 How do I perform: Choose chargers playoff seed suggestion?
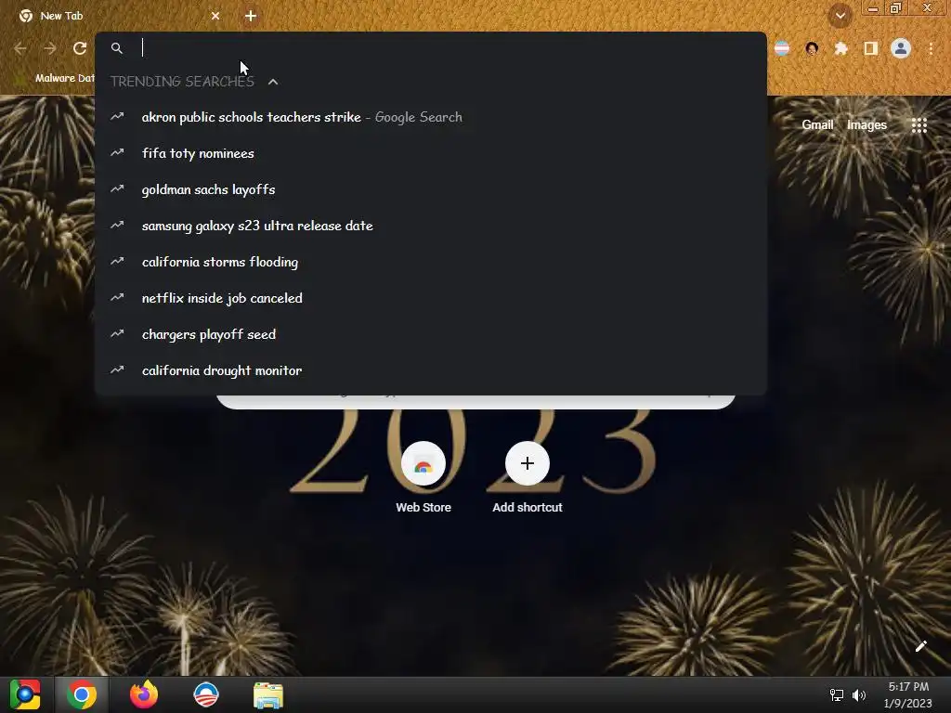click(x=431, y=334)
